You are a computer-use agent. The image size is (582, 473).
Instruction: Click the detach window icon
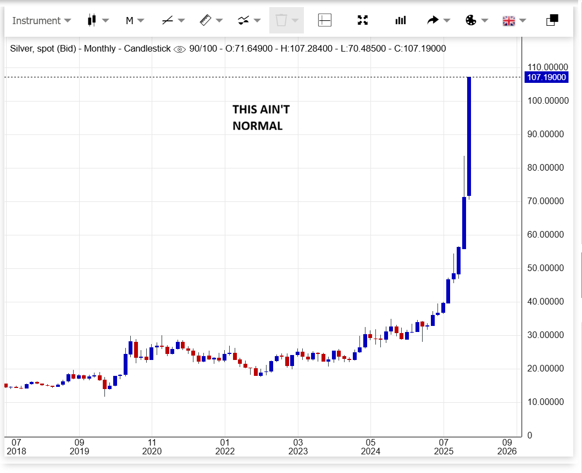pyautogui.click(x=552, y=20)
